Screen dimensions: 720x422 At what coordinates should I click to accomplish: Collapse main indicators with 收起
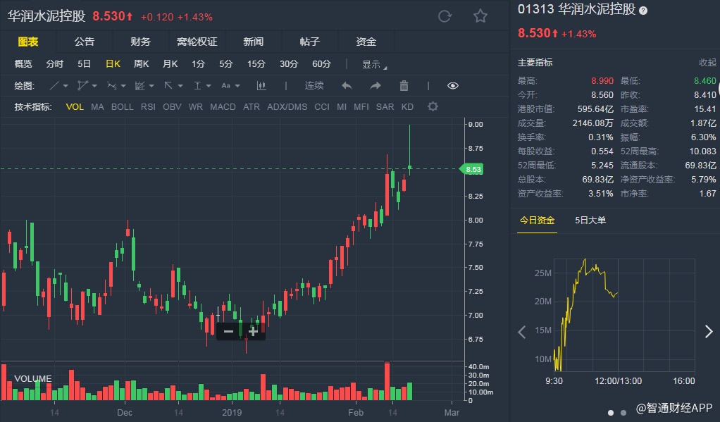click(x=707, y=63)
